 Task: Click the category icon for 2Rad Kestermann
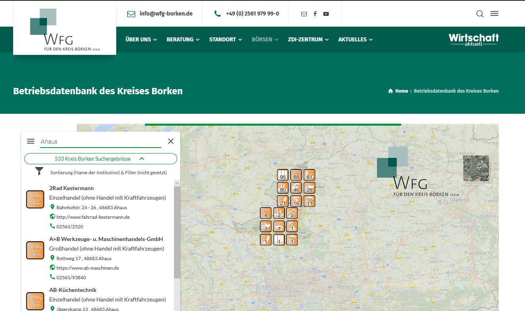(x=35, y=199)
